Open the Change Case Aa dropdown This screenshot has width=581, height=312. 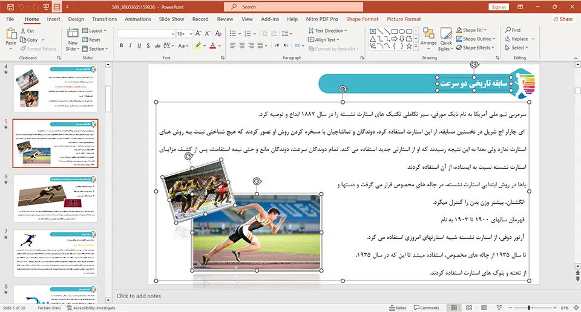pyautogui.click(x=183, y=45)
